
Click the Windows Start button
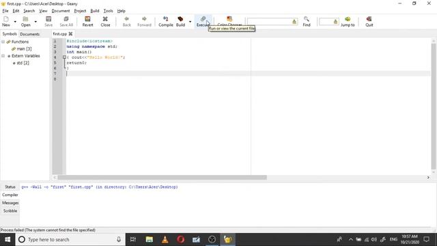point(8,239)
